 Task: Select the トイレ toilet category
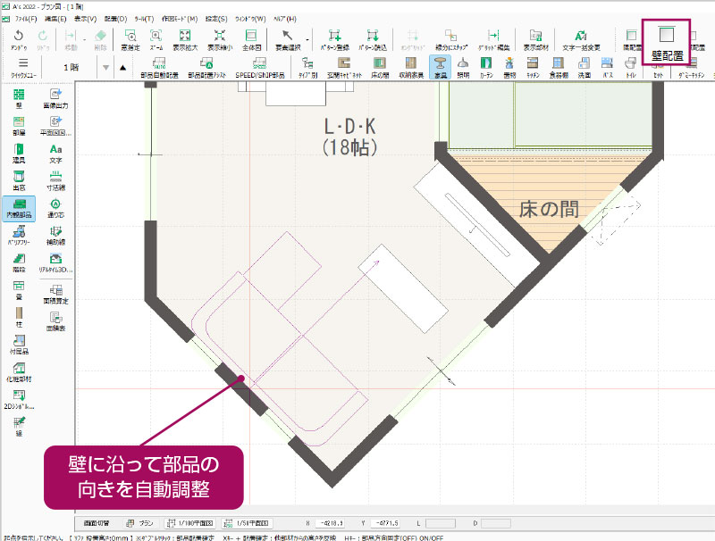[x=631, y=67]
